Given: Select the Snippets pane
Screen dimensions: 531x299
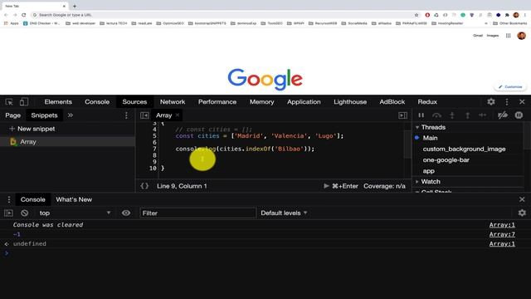Looking at the screenshot, I should tap(44, 115).
